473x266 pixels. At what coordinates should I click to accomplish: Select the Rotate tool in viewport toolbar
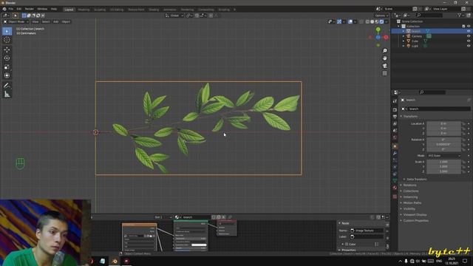point(7,58)
